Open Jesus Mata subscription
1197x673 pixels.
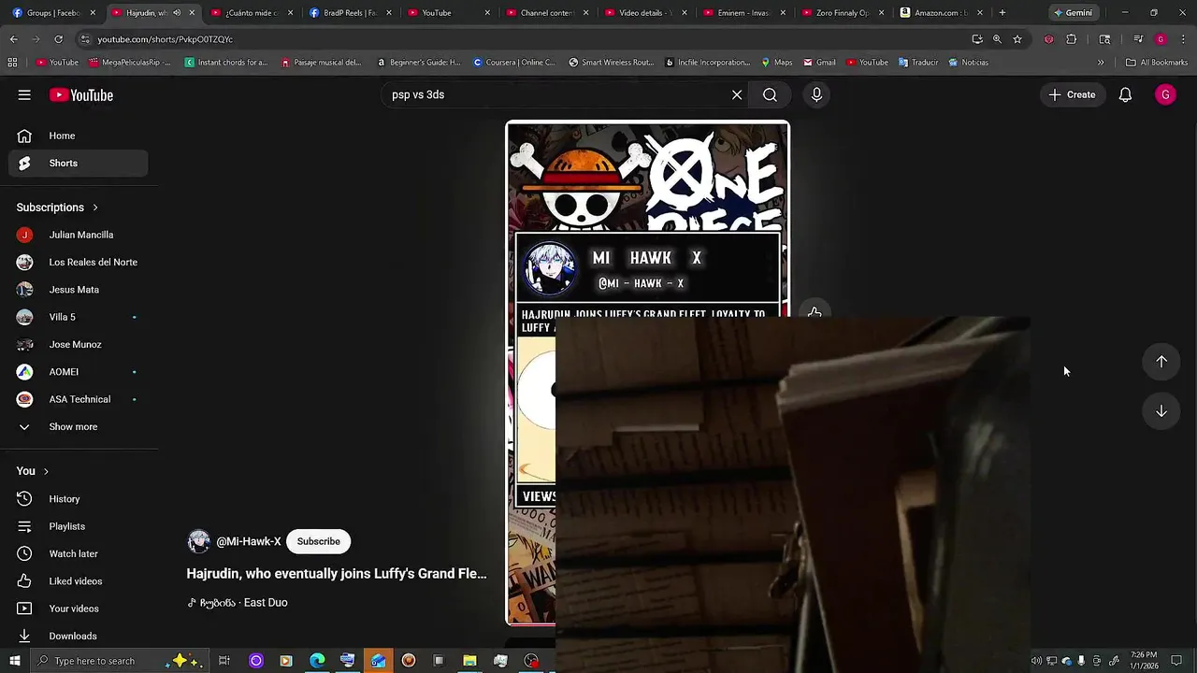79,290
